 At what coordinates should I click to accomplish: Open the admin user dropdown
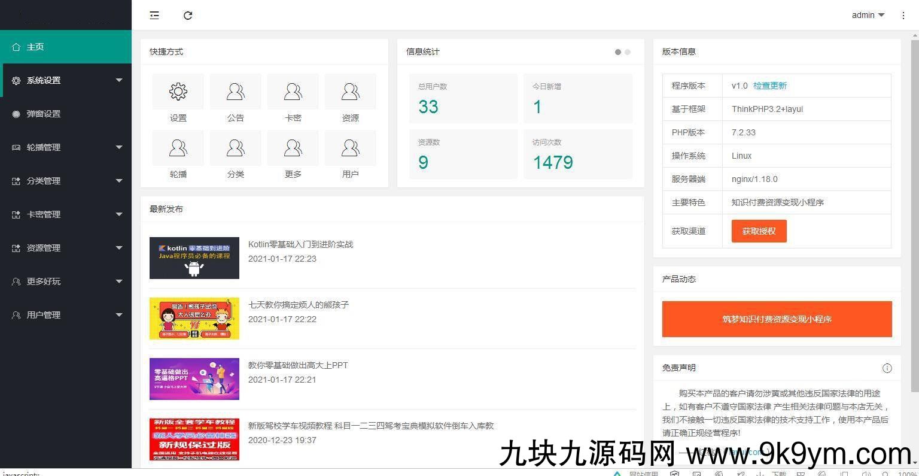(x=868, y=15)
